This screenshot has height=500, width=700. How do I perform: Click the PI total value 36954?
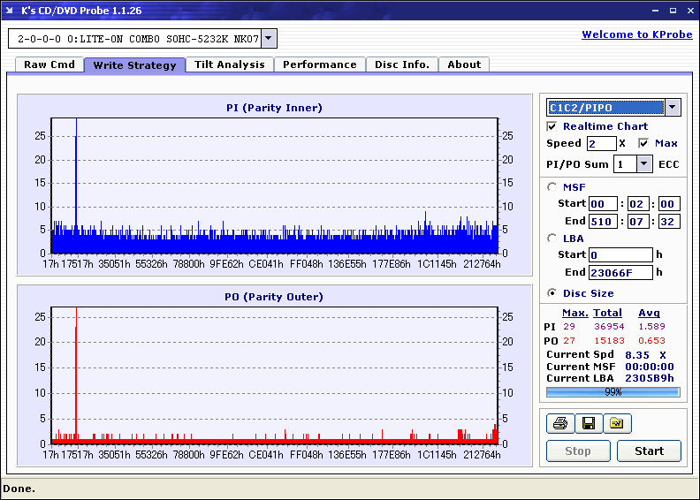click(x=609, y=327)
